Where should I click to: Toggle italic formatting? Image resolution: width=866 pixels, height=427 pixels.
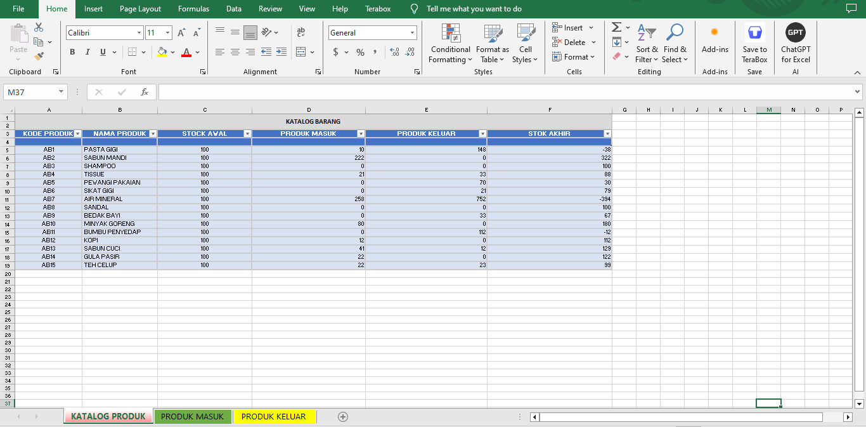click(87, 52)
